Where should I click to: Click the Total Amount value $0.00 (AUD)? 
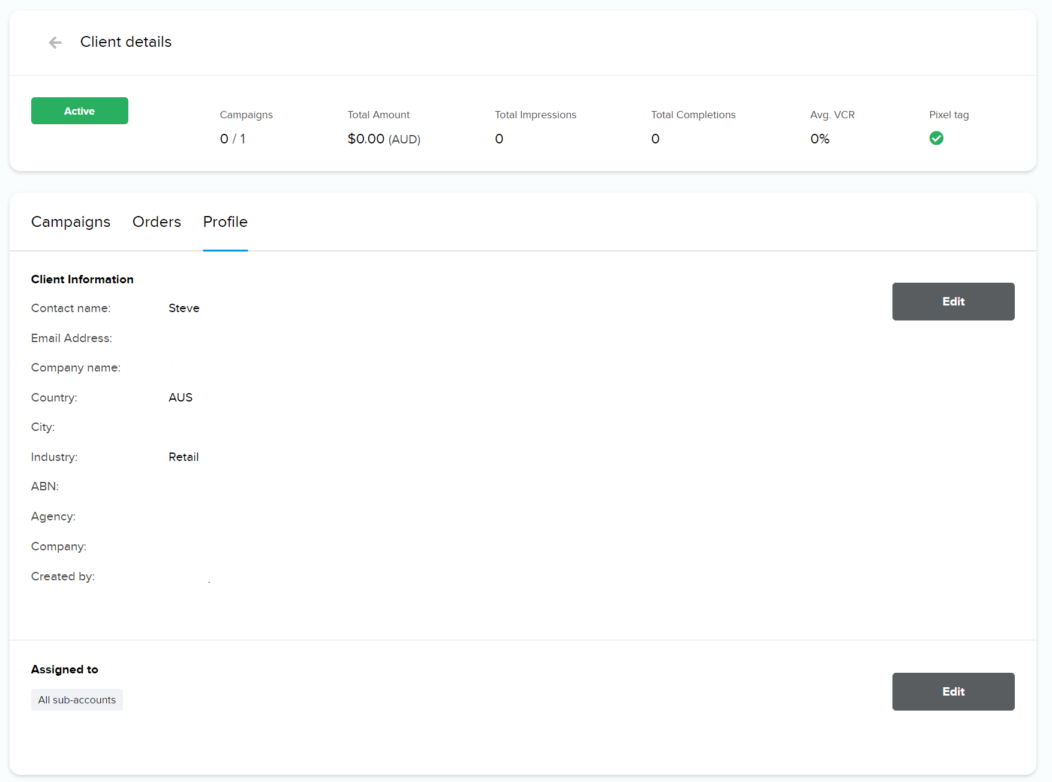tap(384, 139)
